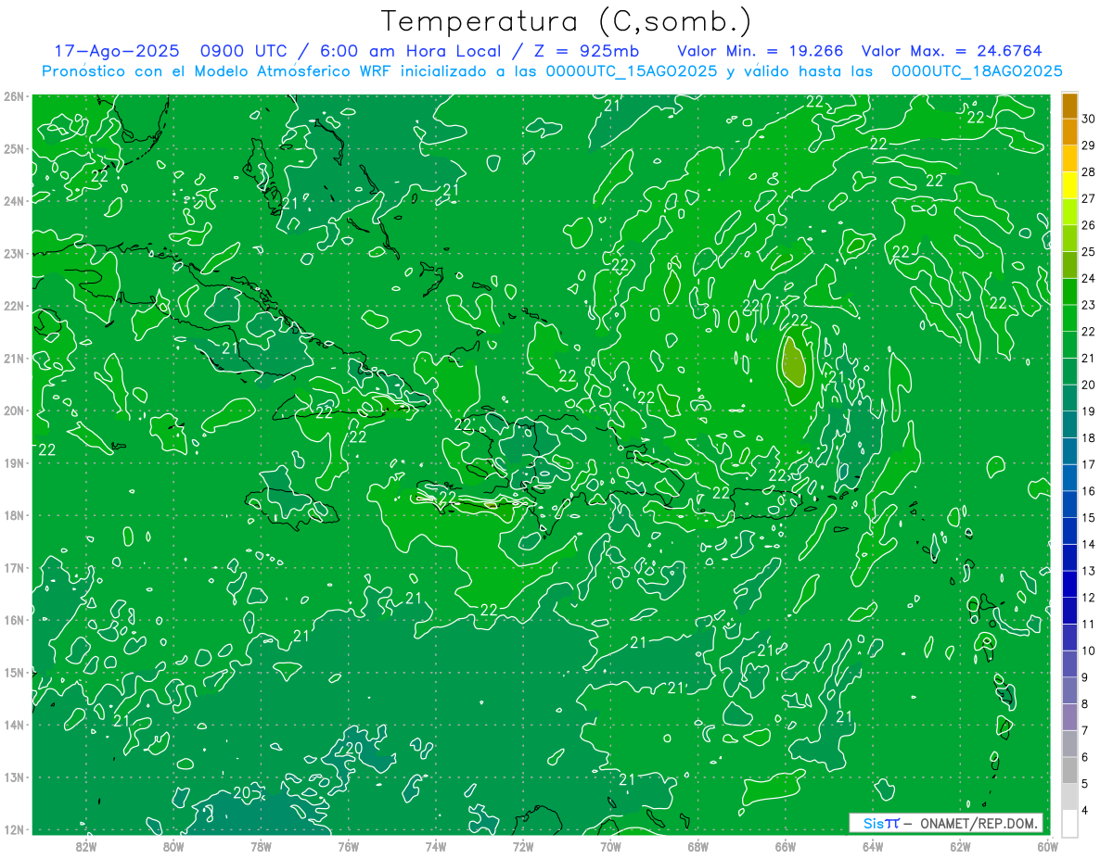The height and width of the screenshot is (859, 1113).
Task: Click the 78W longitude axis label
Action: 261,846
